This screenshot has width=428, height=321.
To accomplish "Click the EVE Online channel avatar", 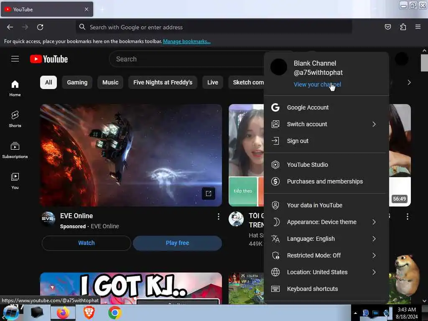I will [x=48, y=219].
